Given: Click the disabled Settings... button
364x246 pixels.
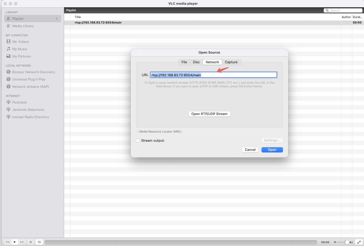Looking at the screenshot, I should coord(272,140).
